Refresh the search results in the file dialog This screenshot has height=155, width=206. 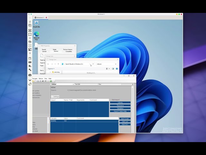[93, 64]
